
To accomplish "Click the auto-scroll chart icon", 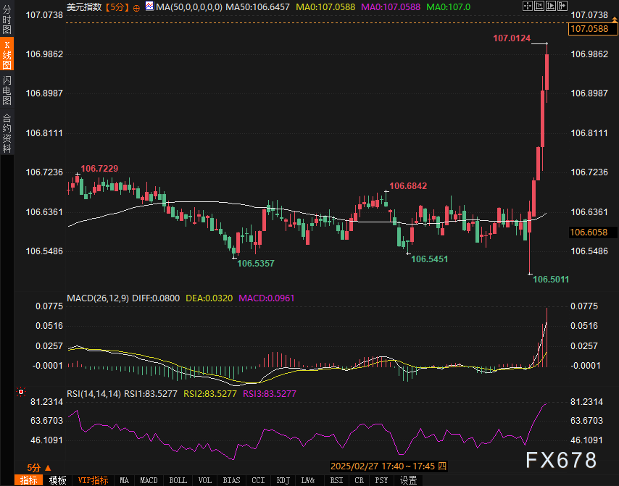I will coord(549,6).
